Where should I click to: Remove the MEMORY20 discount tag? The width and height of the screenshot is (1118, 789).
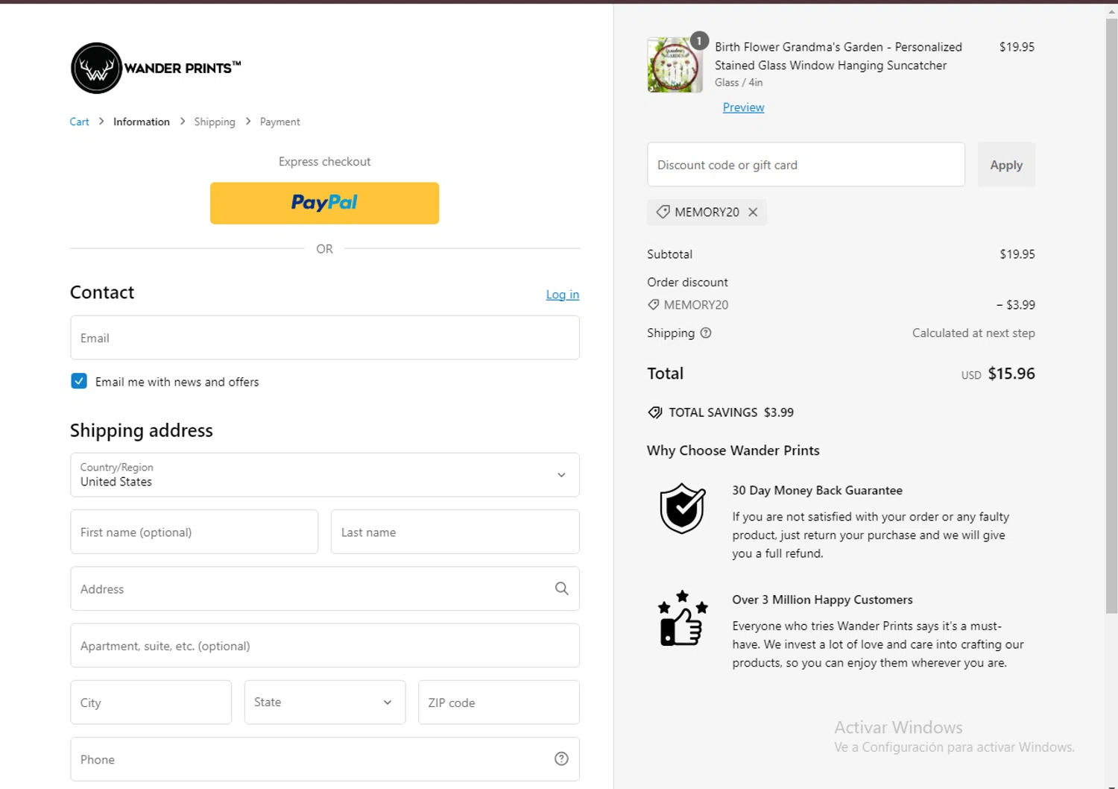coord(753,213)
